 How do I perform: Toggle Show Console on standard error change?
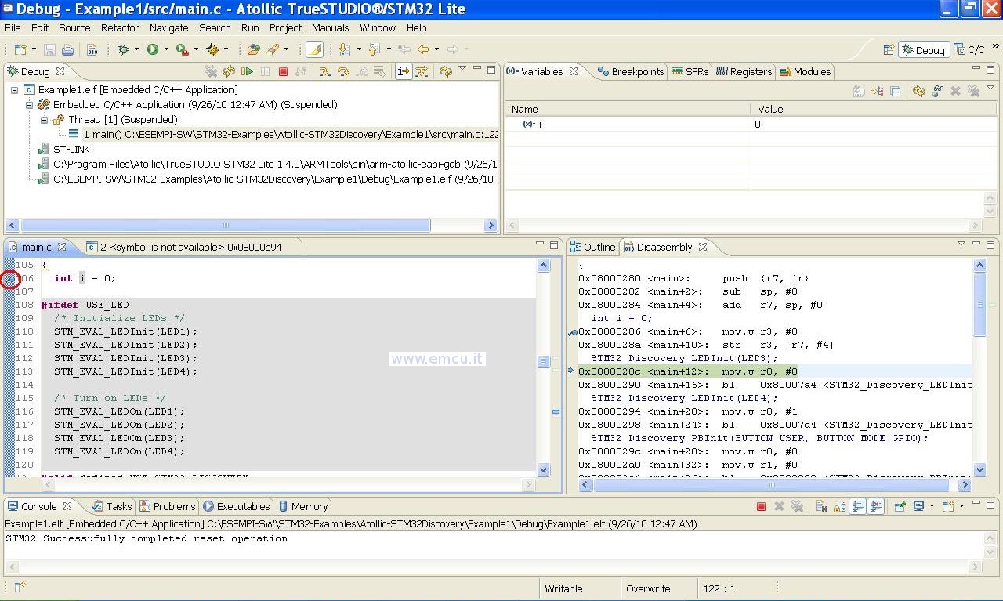876,506
